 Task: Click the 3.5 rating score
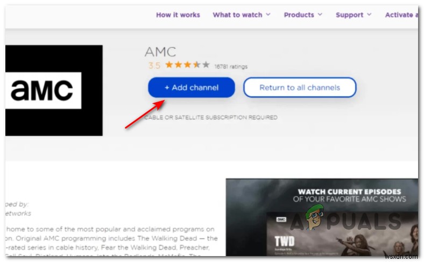154,66
